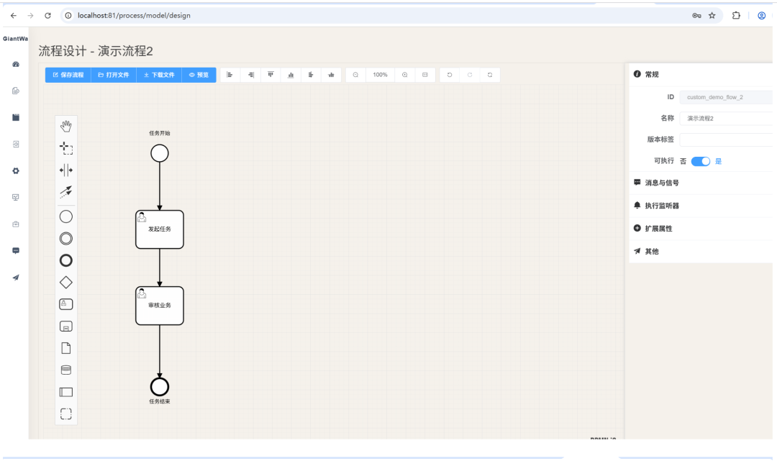777x461 pixels.
Task: Redo the diagram change
Action: pos(470,75)
